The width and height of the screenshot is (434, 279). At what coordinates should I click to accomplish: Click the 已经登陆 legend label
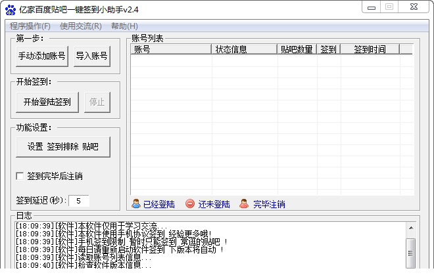[159, 204]
